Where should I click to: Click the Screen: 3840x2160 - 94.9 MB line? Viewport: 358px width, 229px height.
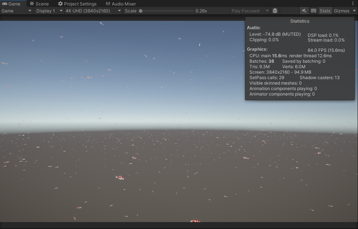(280, 72)
